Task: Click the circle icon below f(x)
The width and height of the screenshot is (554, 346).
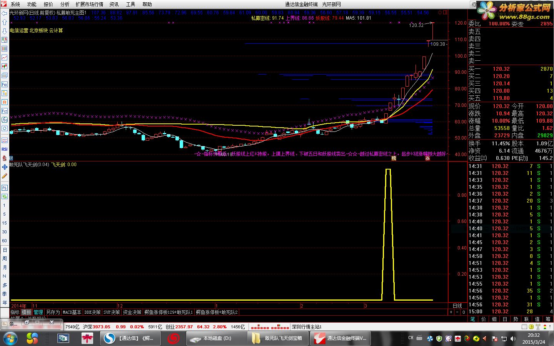Action: (x=5, y=129)
